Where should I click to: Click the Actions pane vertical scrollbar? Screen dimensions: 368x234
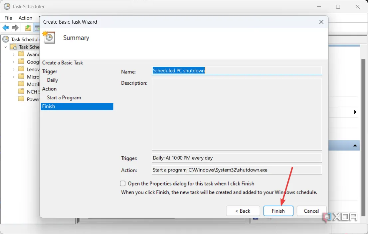point(364,100)
